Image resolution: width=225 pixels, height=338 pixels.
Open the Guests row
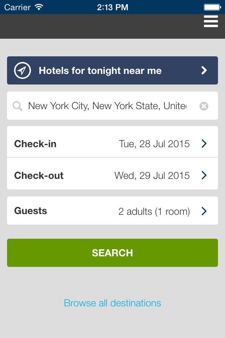[x=112, y=211]
